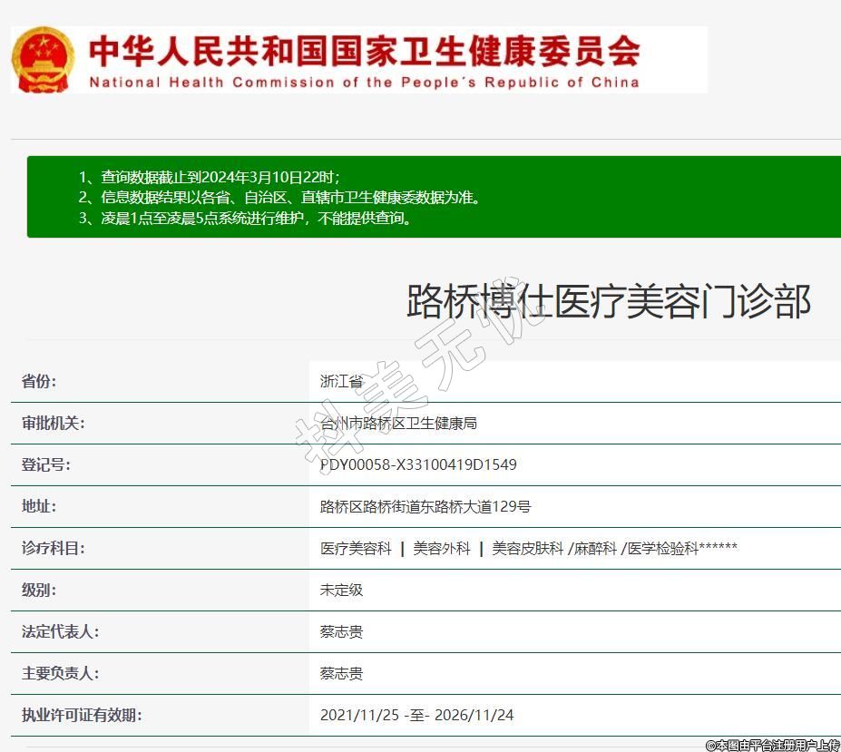Select the 美容外科 department entry
841x752 pixels.
[442, 548]
